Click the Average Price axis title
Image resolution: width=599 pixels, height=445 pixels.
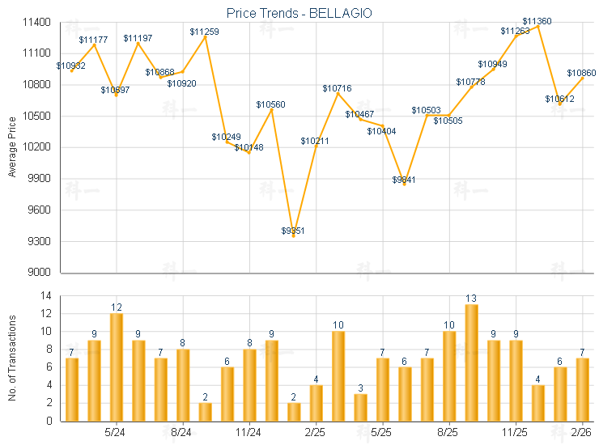(x=12, y=146)
